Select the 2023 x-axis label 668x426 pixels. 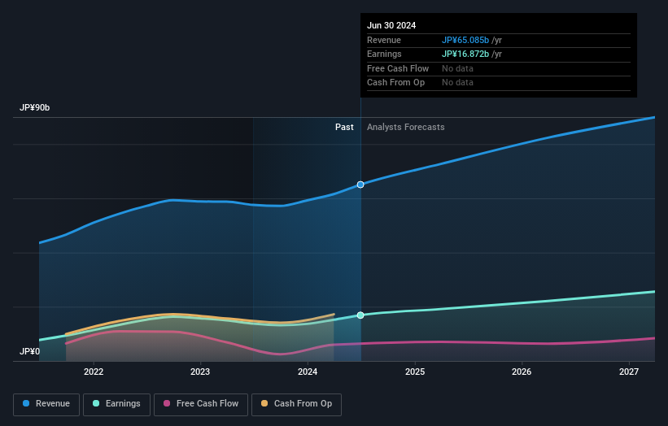click(200, 372)
